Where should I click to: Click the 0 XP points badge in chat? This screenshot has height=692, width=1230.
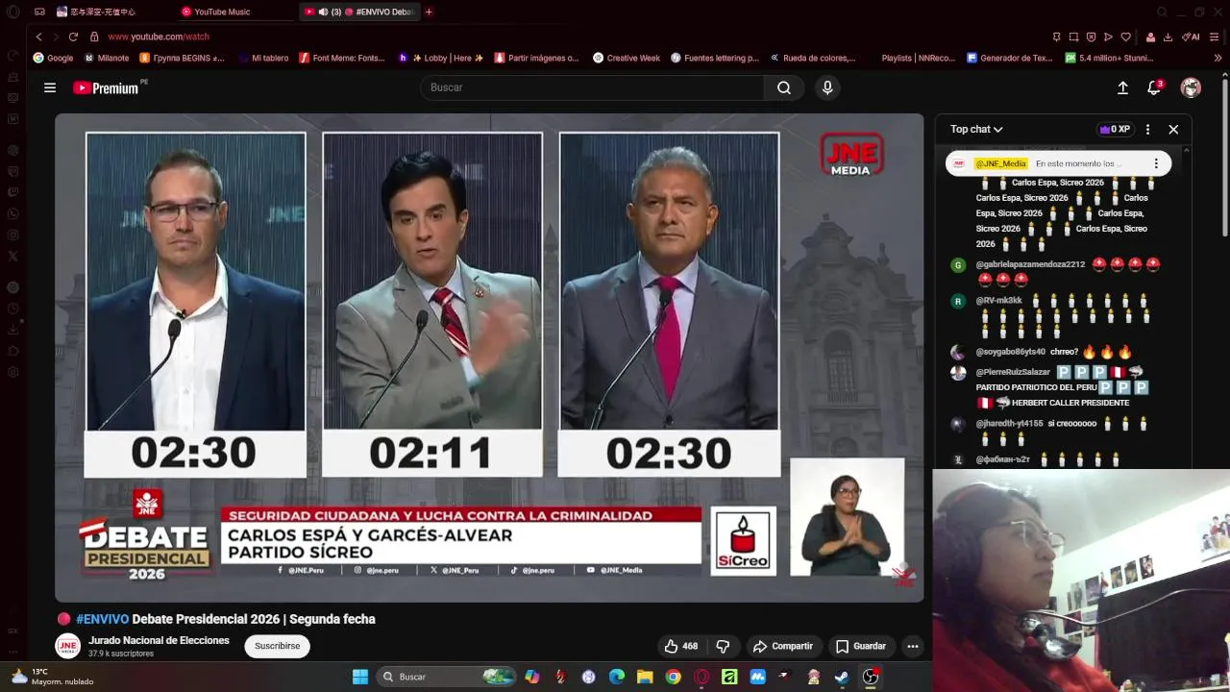[x=1115, y=129]
